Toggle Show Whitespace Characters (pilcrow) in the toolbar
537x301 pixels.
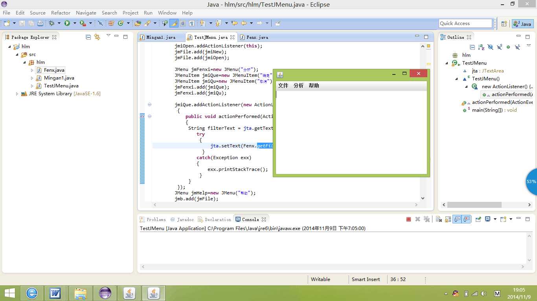pos(192,24)
